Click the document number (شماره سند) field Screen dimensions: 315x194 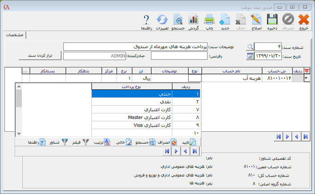[x=268, y=47]
